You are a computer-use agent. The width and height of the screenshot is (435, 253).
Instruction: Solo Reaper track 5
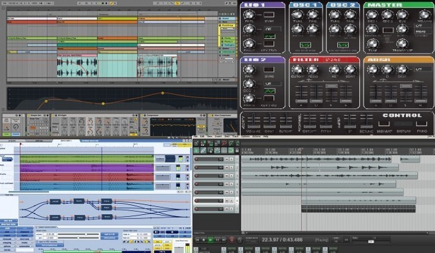point(231,193)
